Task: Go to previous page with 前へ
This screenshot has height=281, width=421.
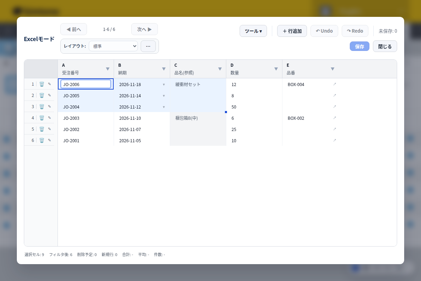Action: (x=74, y=29)
